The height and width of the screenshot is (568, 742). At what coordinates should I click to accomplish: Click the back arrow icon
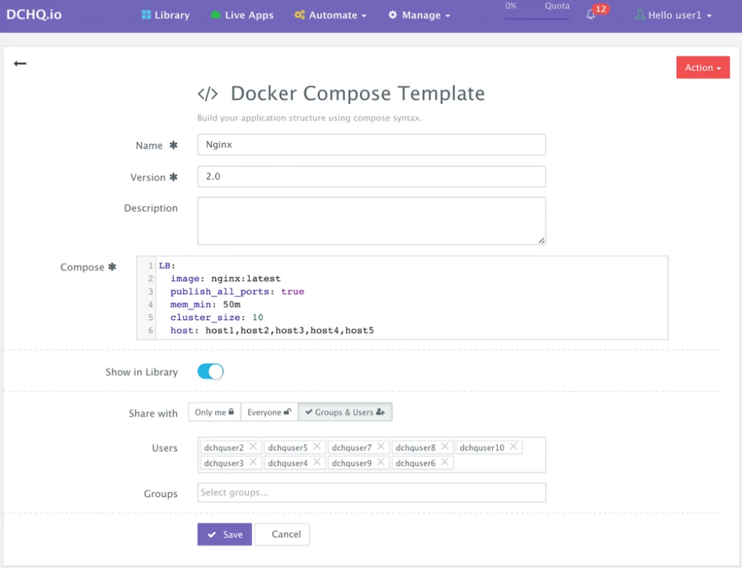pos(20,64)
